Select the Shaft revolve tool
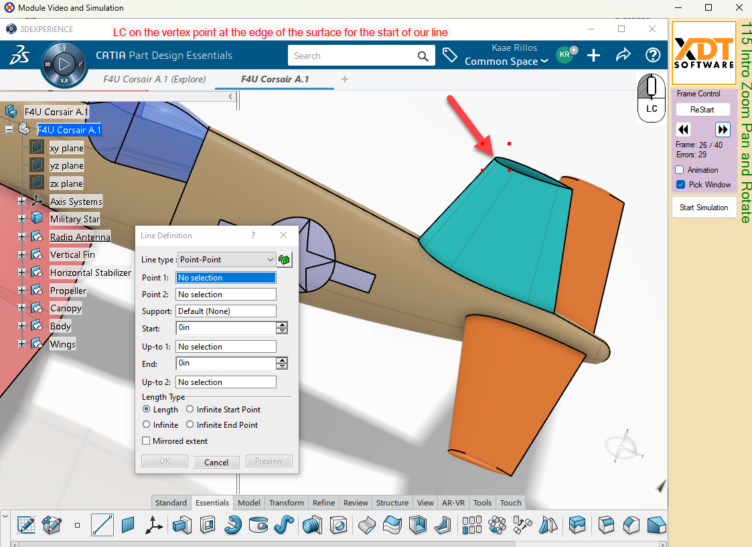 [x=233, y=525]
